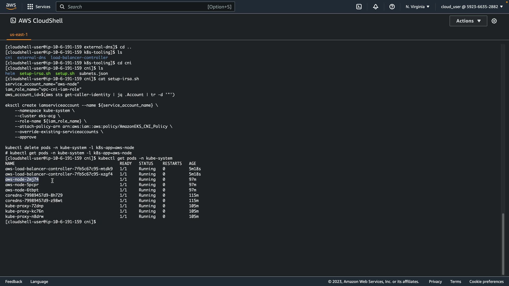Screen dimensions: 509x286
Task: Click the terminal vertical scrollbar thumb
Action: 503,244
